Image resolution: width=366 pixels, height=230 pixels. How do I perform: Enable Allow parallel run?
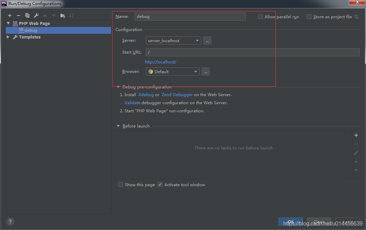260,16
